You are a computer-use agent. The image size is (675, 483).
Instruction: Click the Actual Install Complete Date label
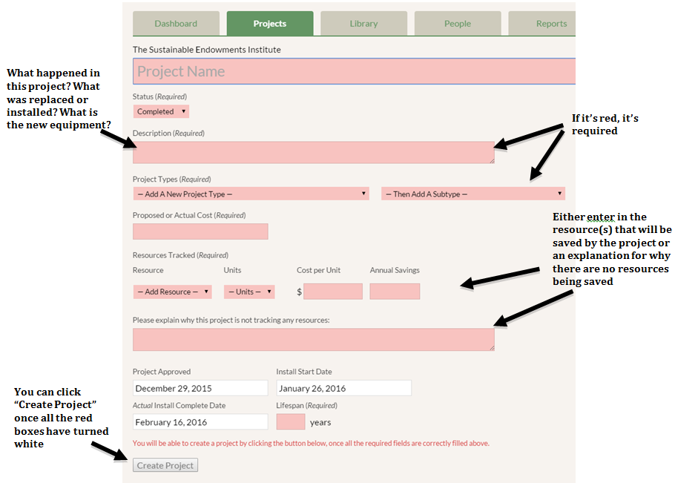click(x=179, y=406)
